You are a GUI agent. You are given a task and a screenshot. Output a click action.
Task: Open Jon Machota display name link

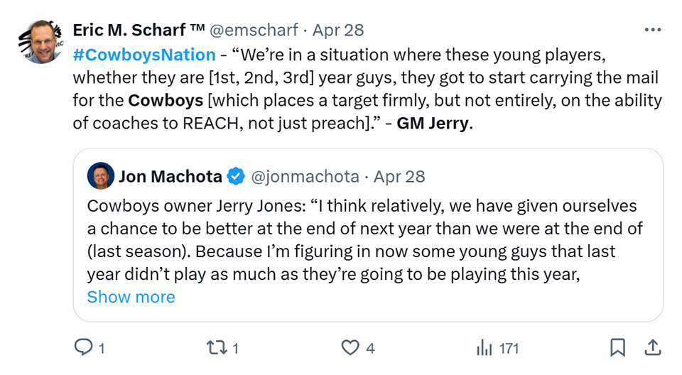click(x=170, y=176)
